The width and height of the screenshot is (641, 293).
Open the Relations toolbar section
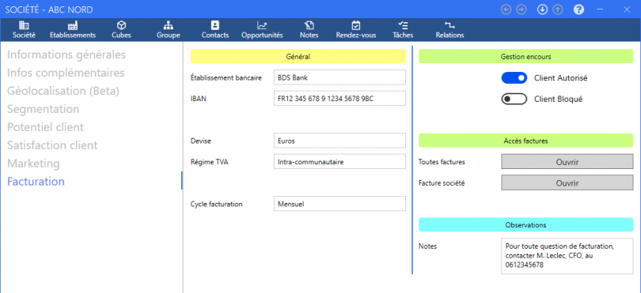tap(449, 30)
